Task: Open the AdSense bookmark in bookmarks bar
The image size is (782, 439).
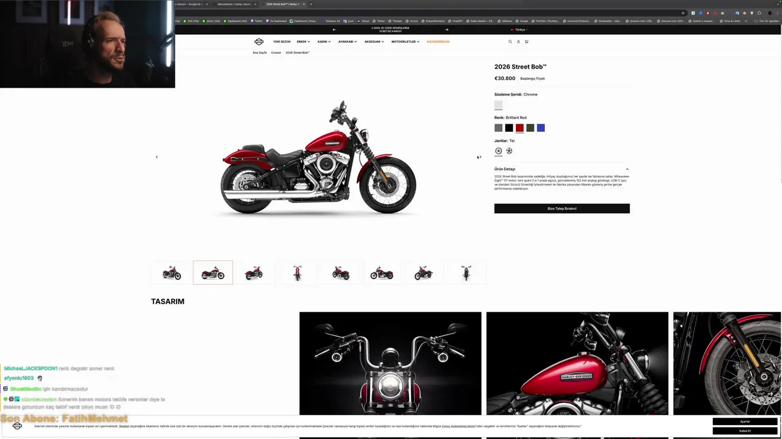Action: coord(505,21)
